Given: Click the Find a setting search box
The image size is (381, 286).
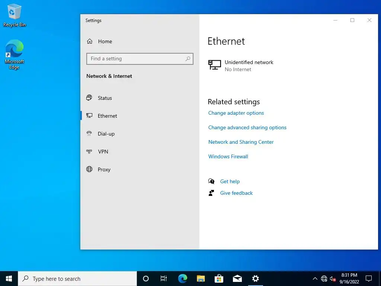Looking at the screenshot, I should pos(140,58).
